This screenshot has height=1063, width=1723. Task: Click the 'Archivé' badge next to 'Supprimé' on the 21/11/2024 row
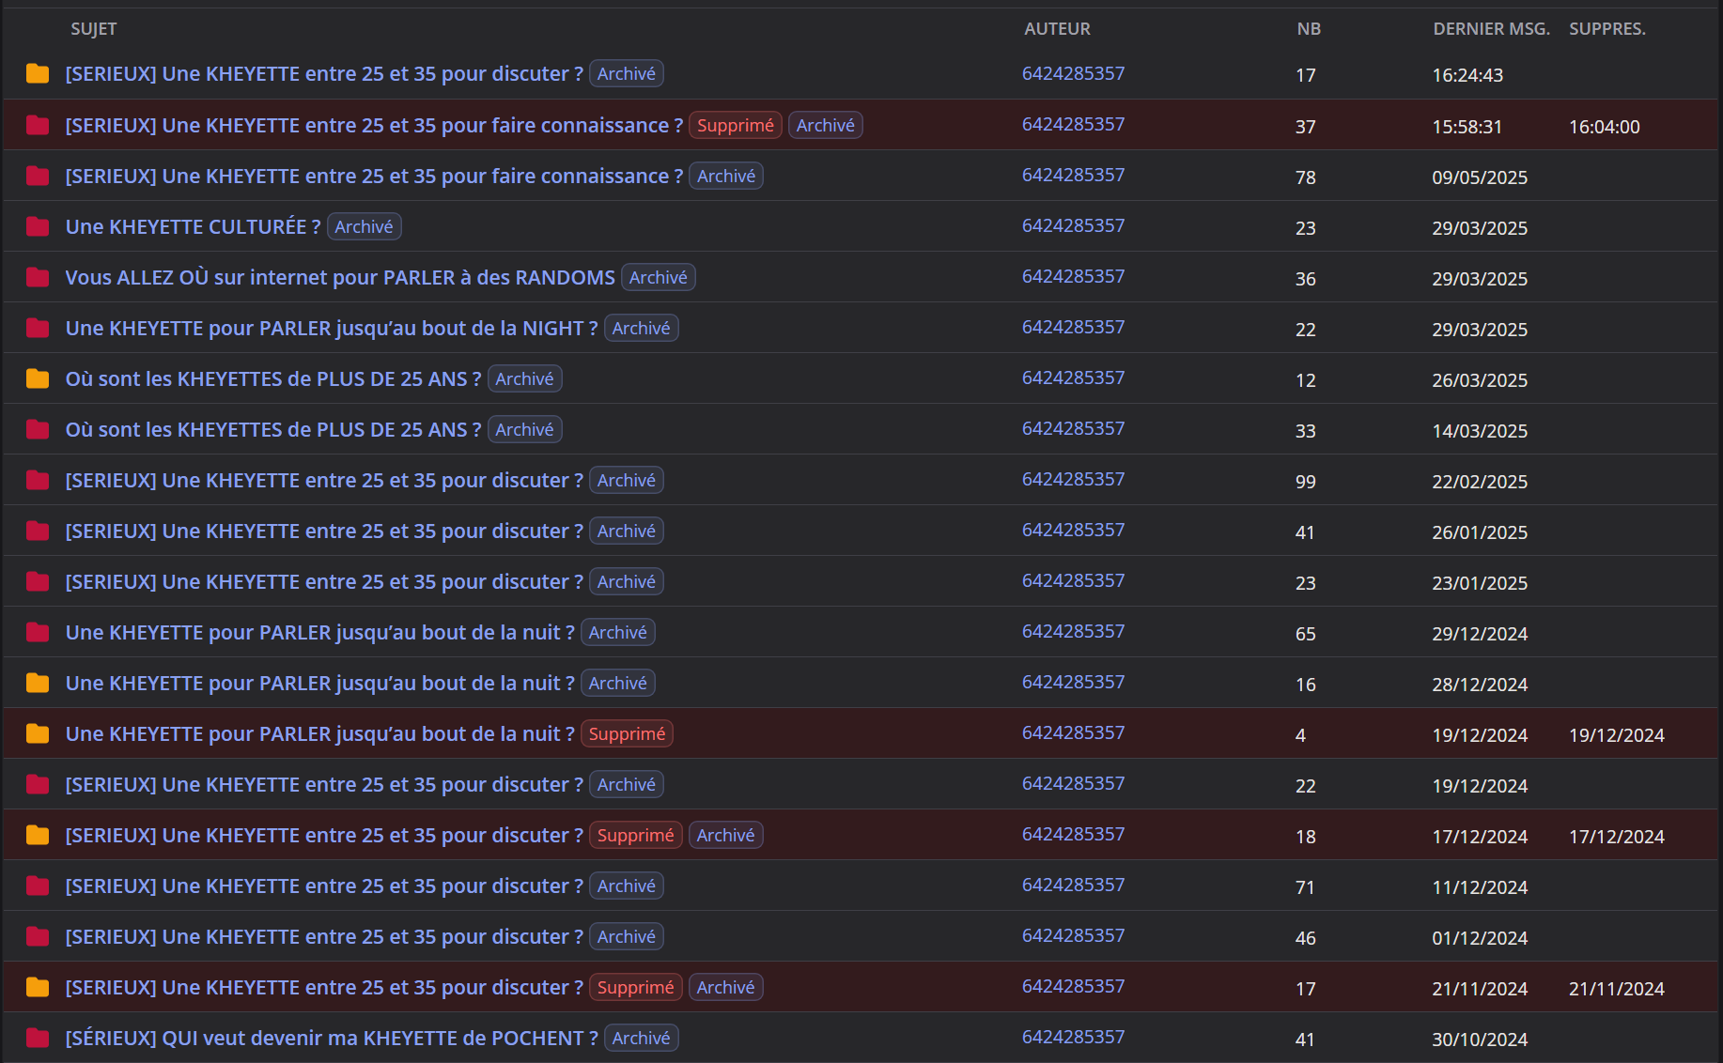(x=726, y=987)
